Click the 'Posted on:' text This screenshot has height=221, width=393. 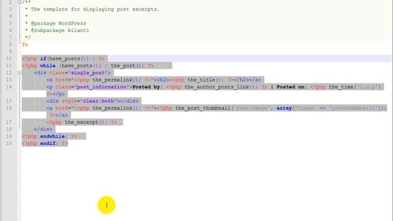click(292, 87)
